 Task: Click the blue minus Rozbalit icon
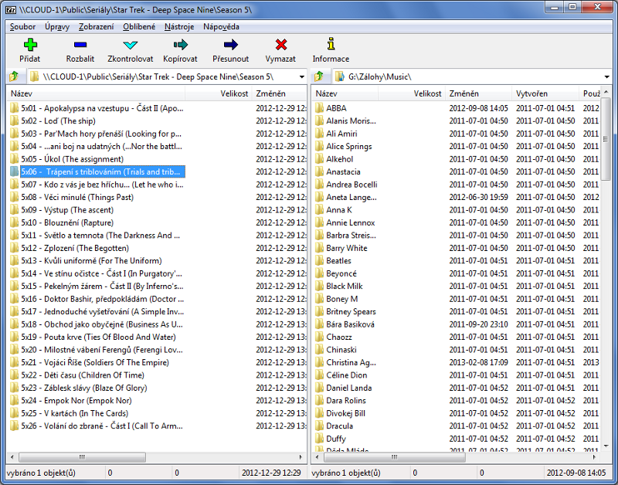pos(80,46)
